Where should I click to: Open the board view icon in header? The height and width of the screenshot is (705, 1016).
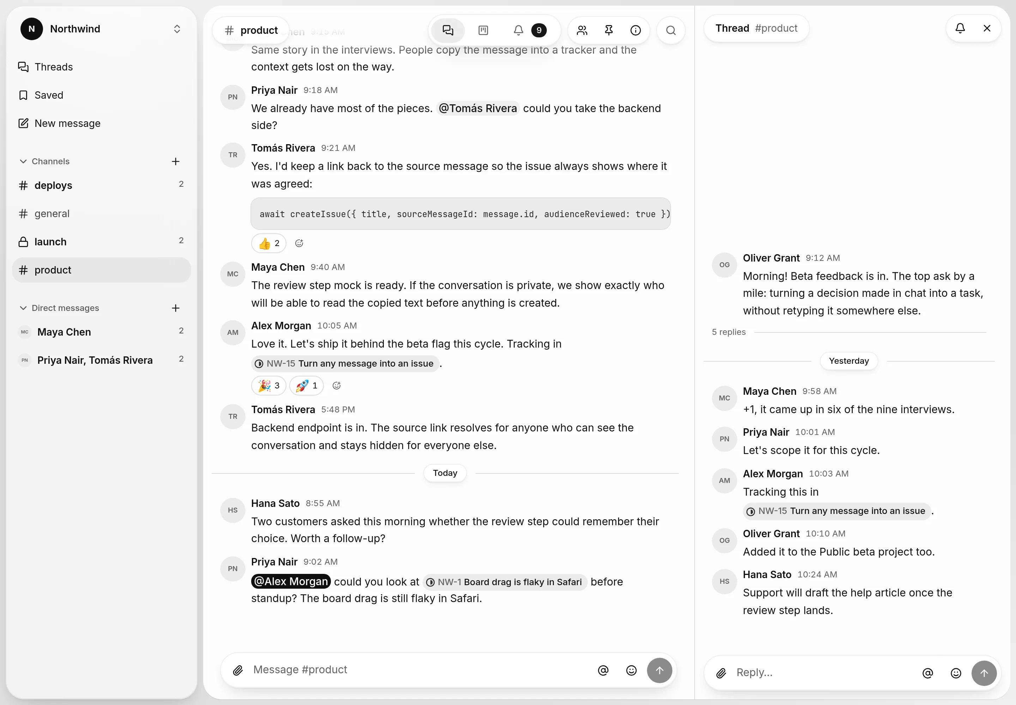click(x=483, y=30)
